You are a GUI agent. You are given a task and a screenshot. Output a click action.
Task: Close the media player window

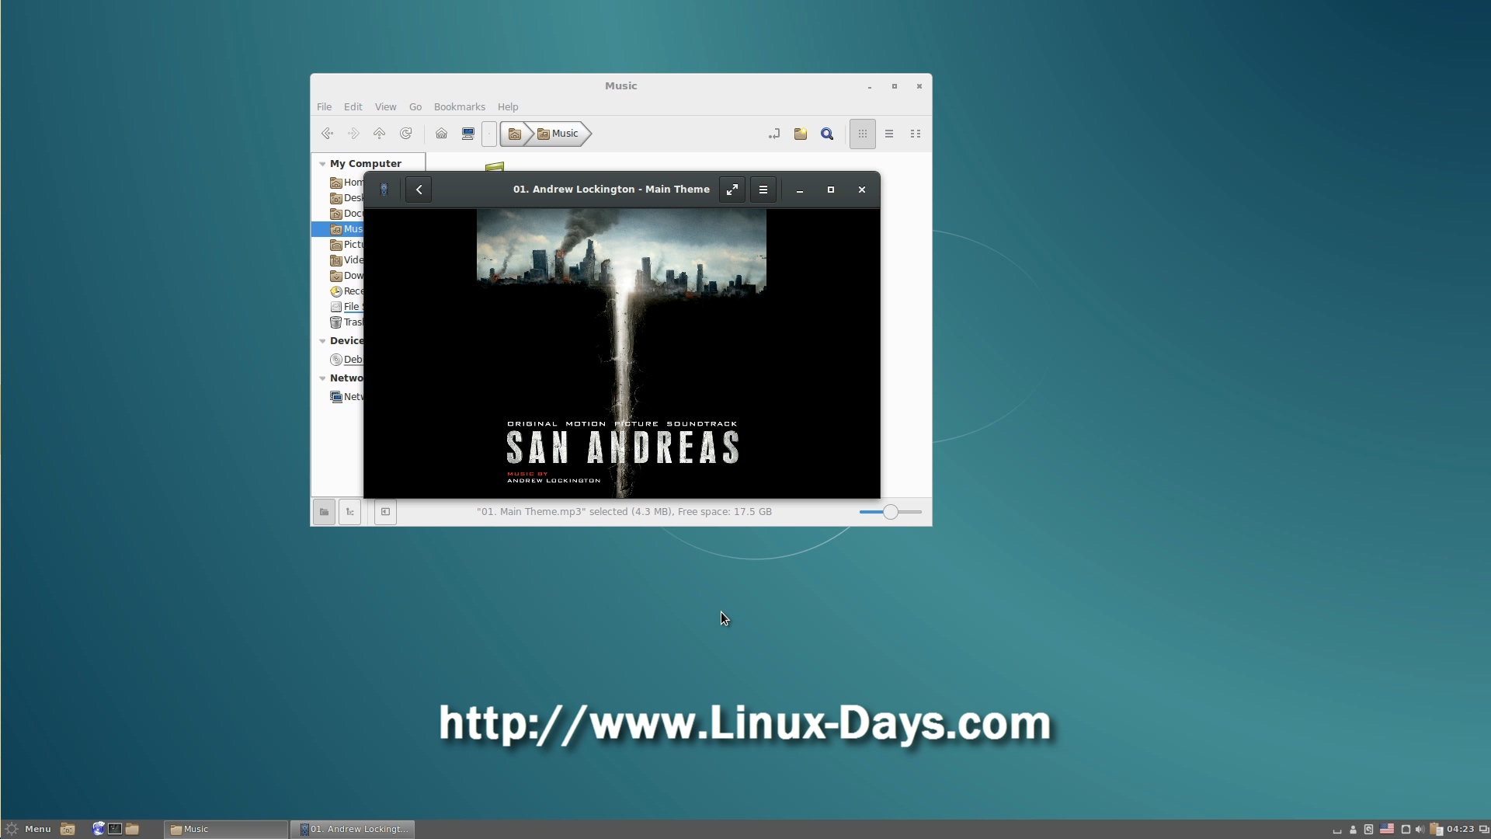pos(862,190)
